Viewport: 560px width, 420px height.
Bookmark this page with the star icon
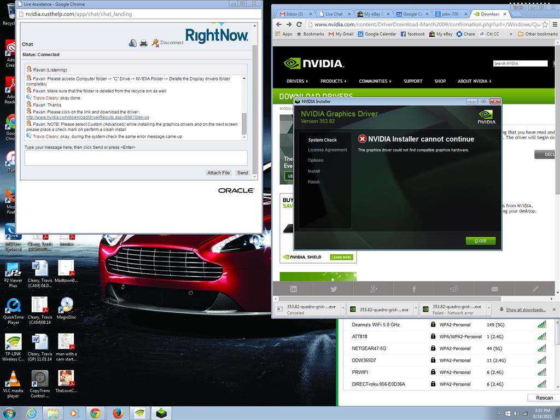pyautogui.click(x=545, y=24)
